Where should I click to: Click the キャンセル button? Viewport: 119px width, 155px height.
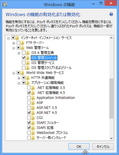pyautogui.click(x=103, y=147)
